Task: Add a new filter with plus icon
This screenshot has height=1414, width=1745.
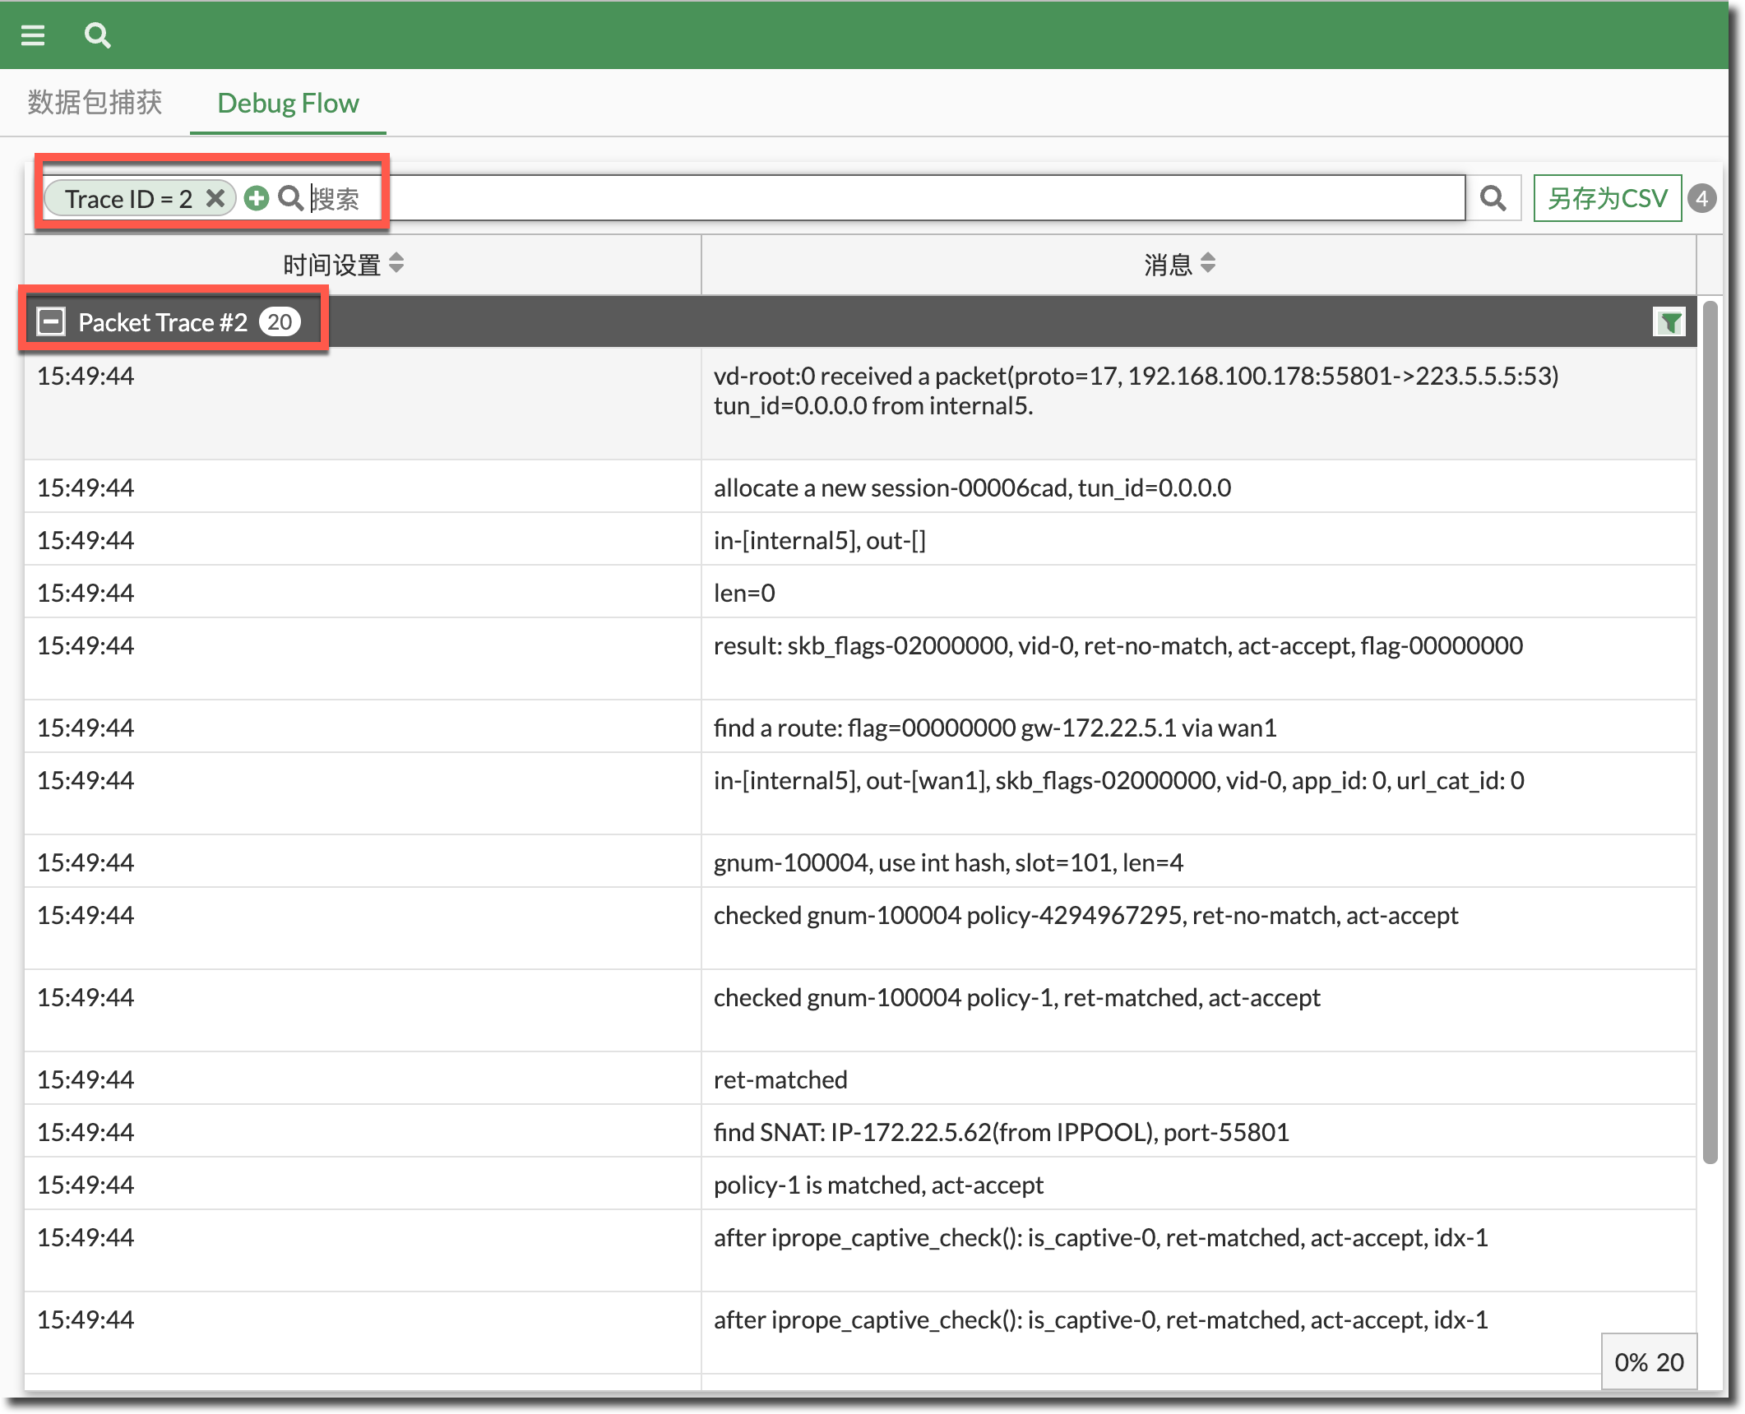Action: (257, 198)
